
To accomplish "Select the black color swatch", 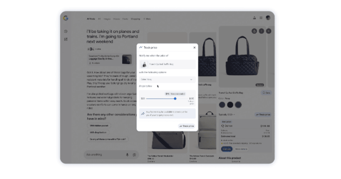I will pos(230,105).
